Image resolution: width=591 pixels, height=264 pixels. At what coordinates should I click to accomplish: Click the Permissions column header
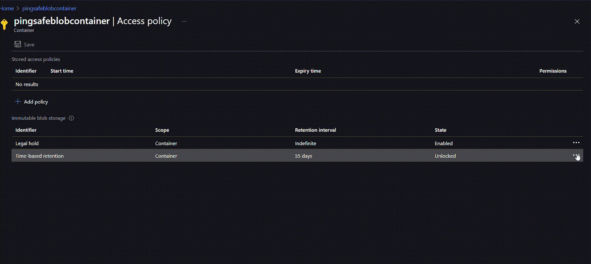(553, 71)
